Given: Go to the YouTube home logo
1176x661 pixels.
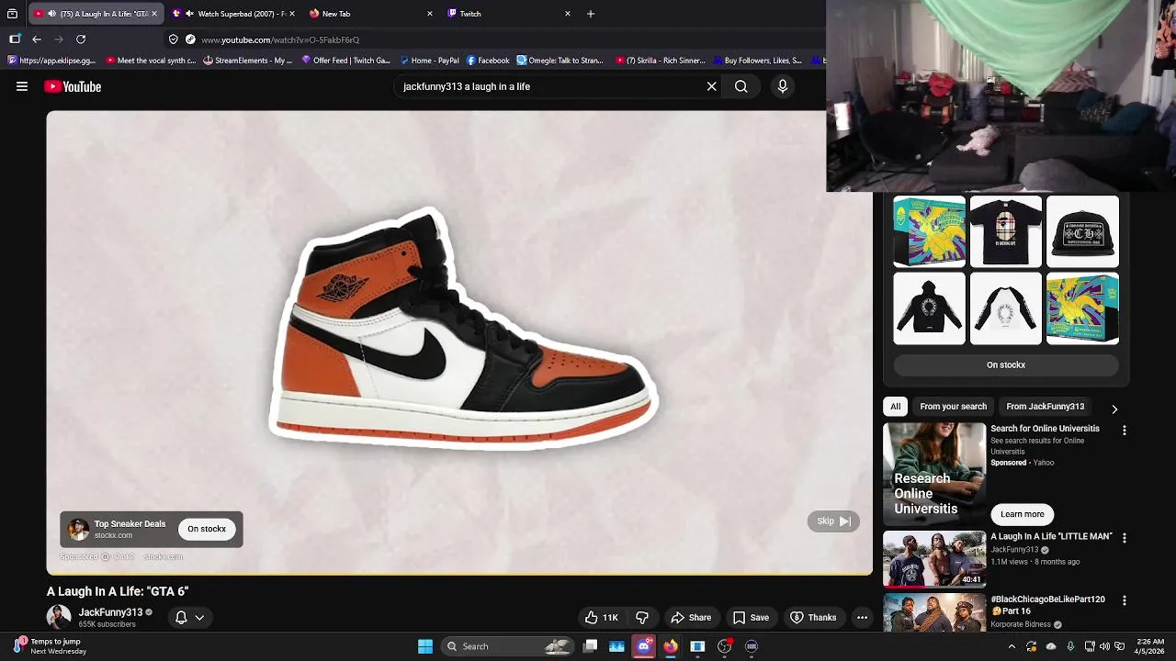Looking at the screenshot, I should point(73,86).
